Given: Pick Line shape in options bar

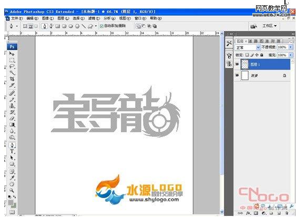Looking at the screenshot, I should point(84,26).
